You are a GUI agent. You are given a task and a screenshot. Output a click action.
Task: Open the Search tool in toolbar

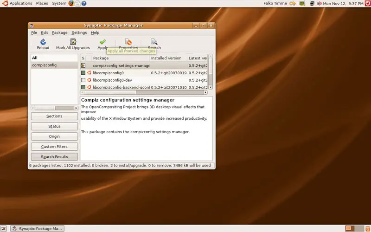(x=154, y=42)
